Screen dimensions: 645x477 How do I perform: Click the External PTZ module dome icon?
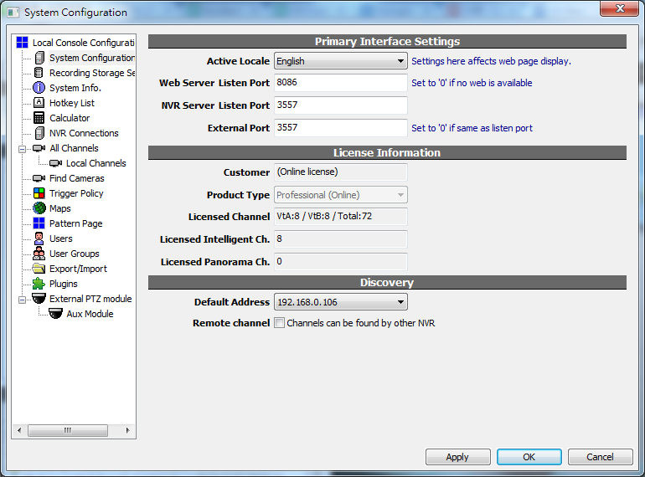click(x=39, y=299)
